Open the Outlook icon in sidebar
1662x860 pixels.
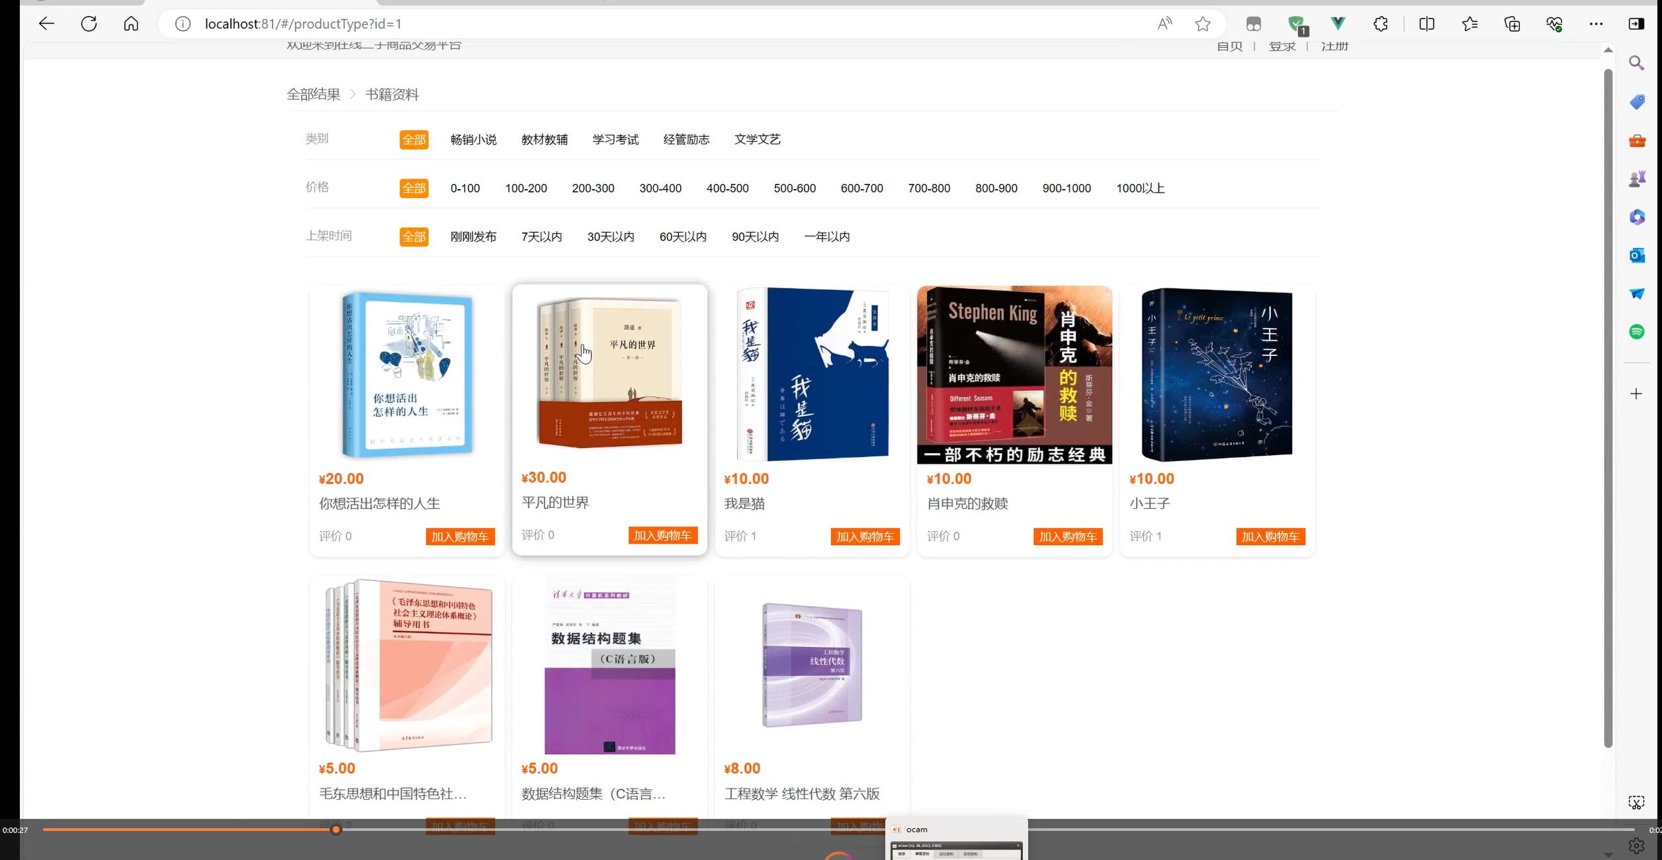[x=1637, y=255]
